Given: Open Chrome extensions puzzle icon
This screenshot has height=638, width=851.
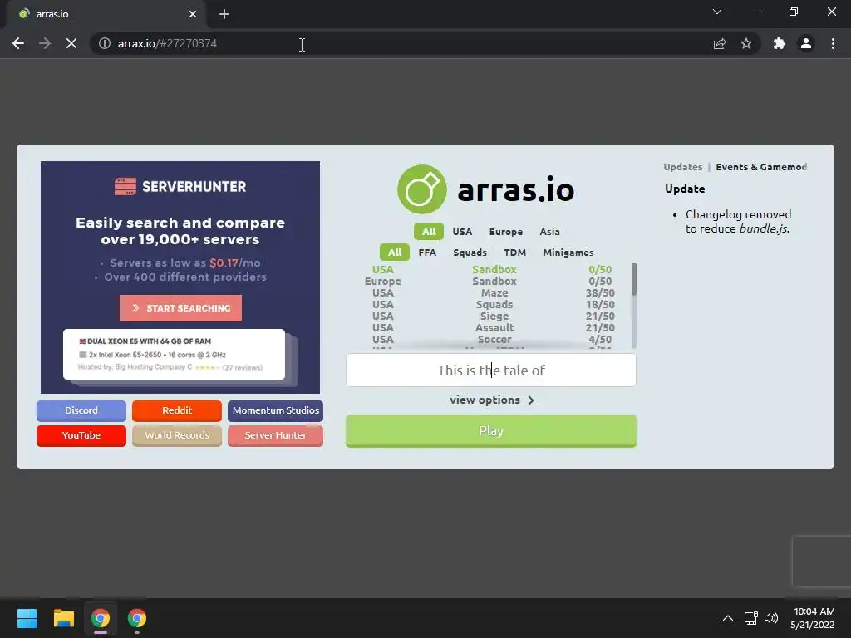Looking at the screenshot, I should click(780, 43).
